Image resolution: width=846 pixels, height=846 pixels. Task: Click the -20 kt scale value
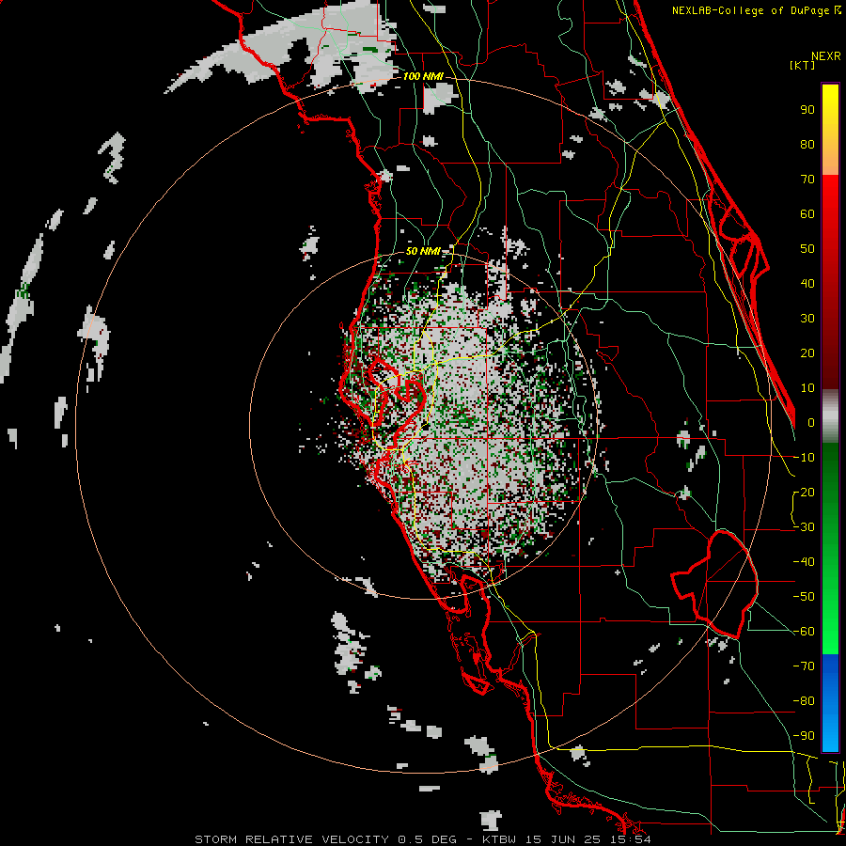tap(804, 492)
